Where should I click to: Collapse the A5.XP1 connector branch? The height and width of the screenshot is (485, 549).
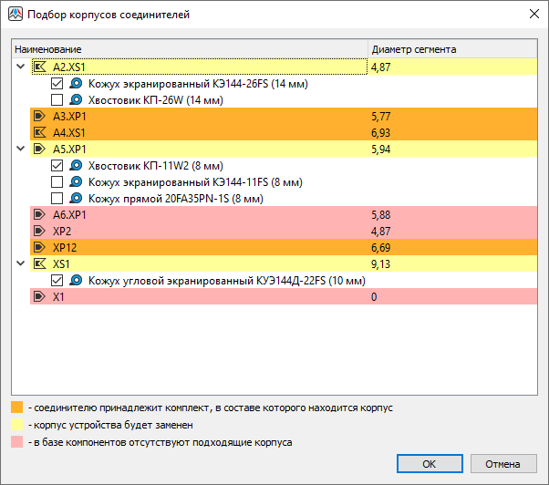coord(21,149)
